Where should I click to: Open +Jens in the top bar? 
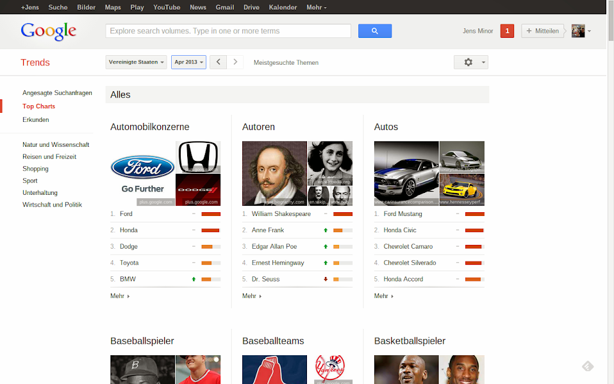click(29, 7)
